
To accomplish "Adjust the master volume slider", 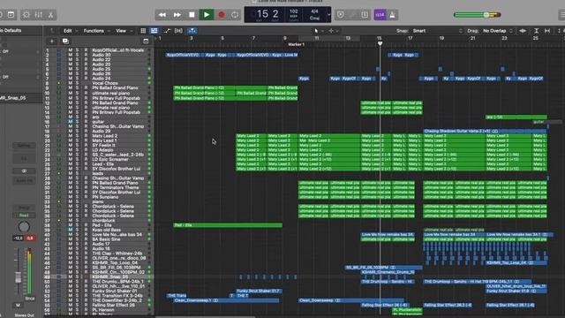I will tap(477, 15).
